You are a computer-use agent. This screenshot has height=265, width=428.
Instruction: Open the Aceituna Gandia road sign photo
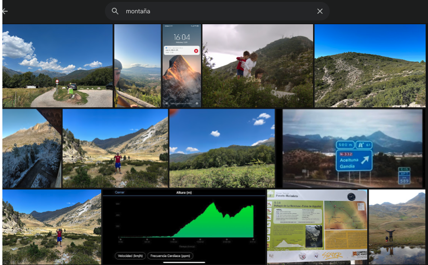click(x=352, y=148)
